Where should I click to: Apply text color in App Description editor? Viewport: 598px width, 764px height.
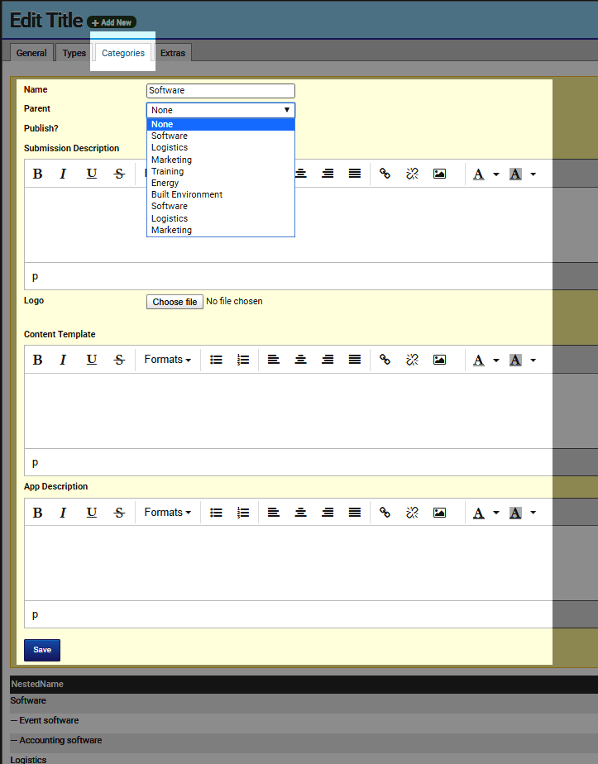479,513
